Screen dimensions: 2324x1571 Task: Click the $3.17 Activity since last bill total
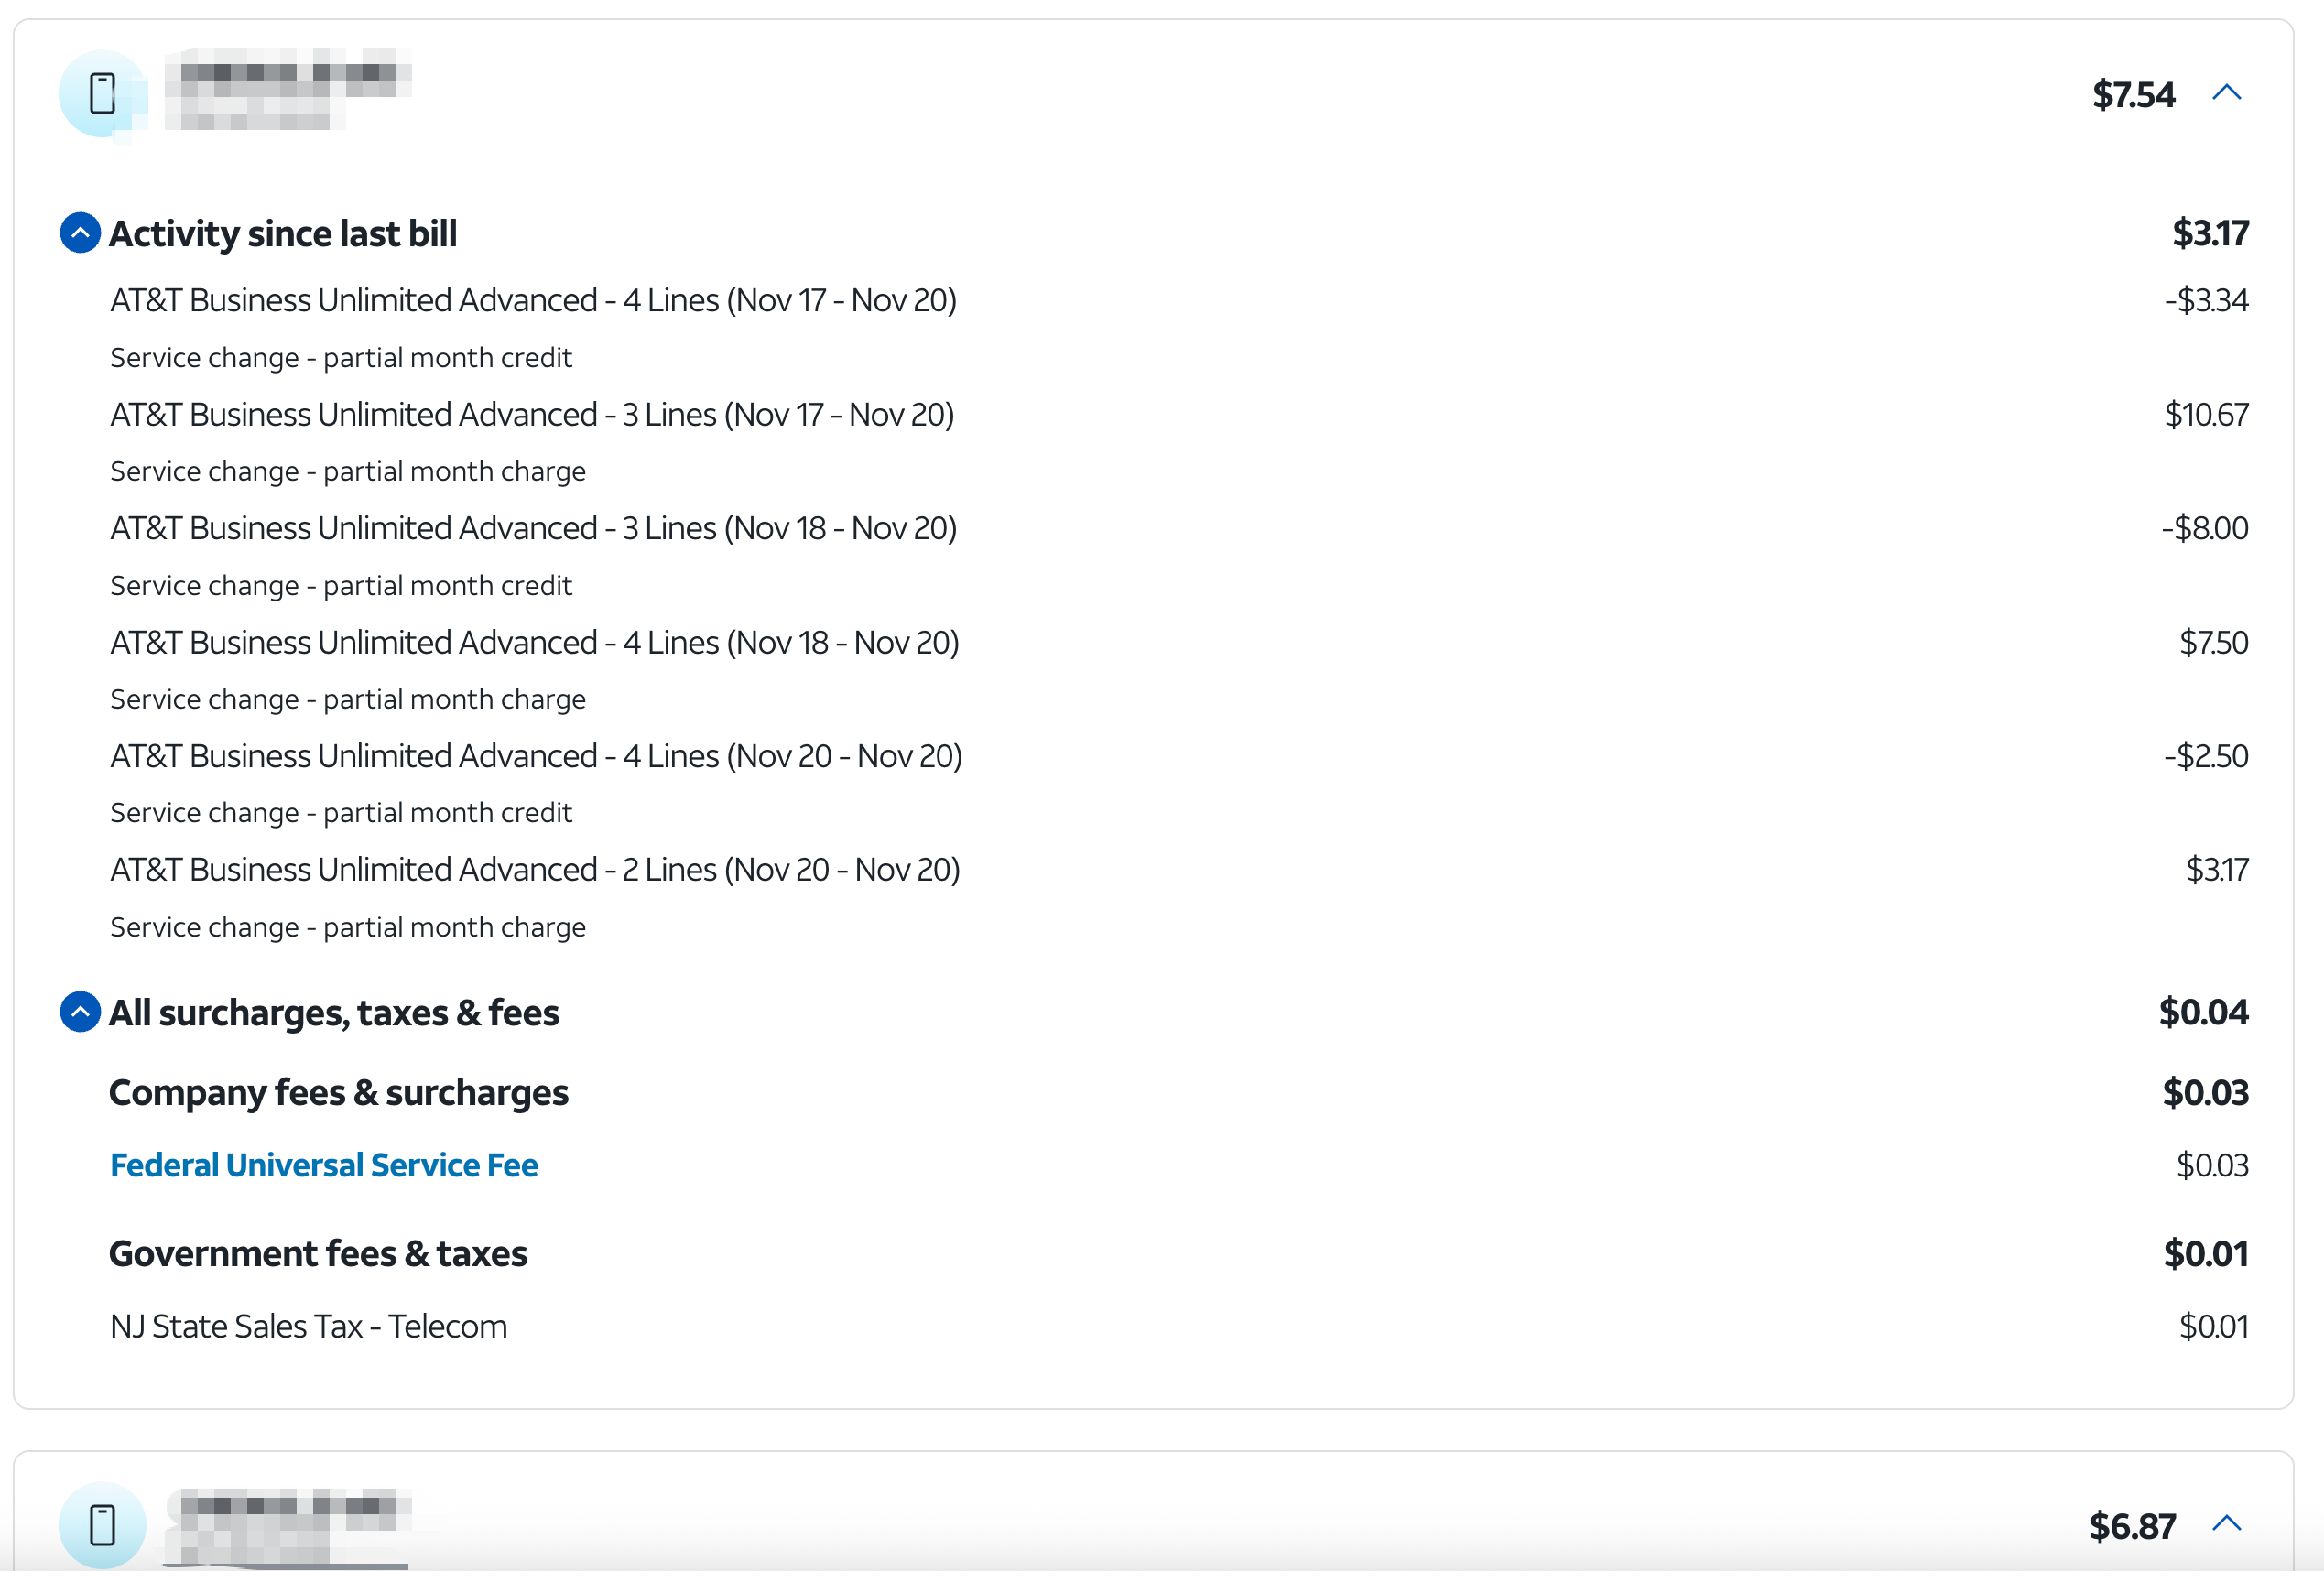(x=2209, y=233)
